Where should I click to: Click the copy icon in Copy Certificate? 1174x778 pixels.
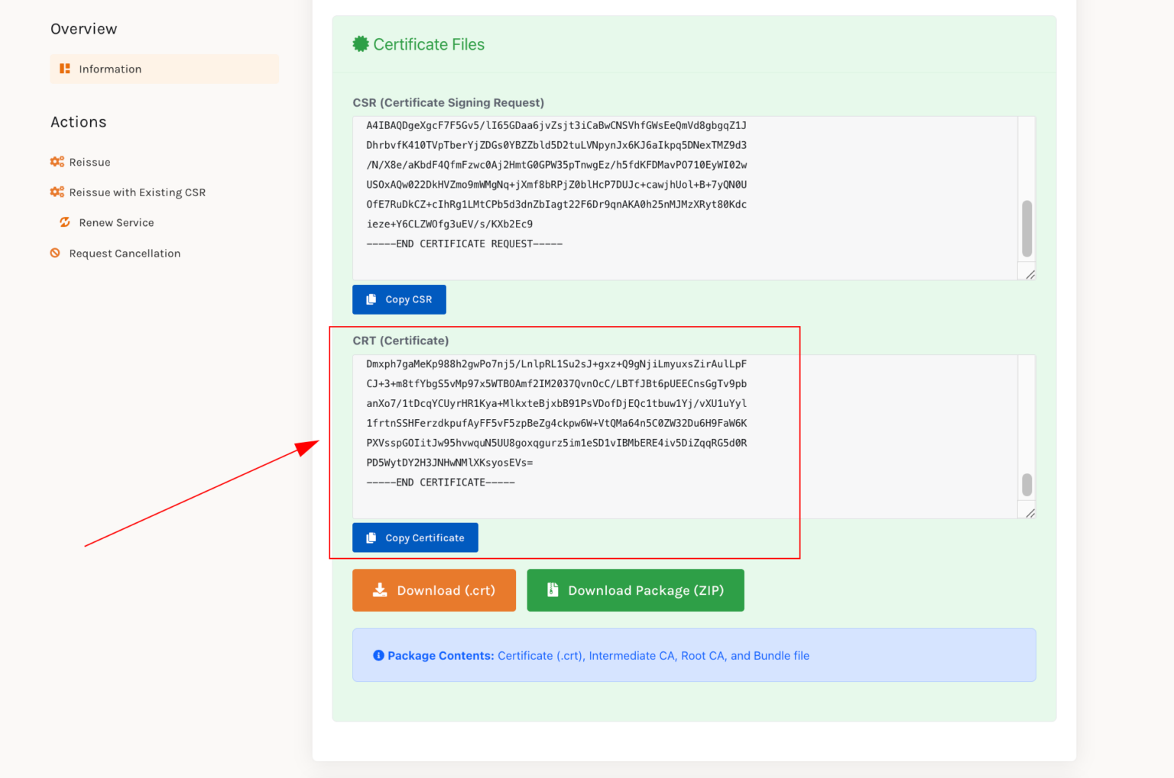point(371,537)
